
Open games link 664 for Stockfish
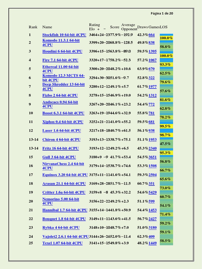(x=151, y=35)
